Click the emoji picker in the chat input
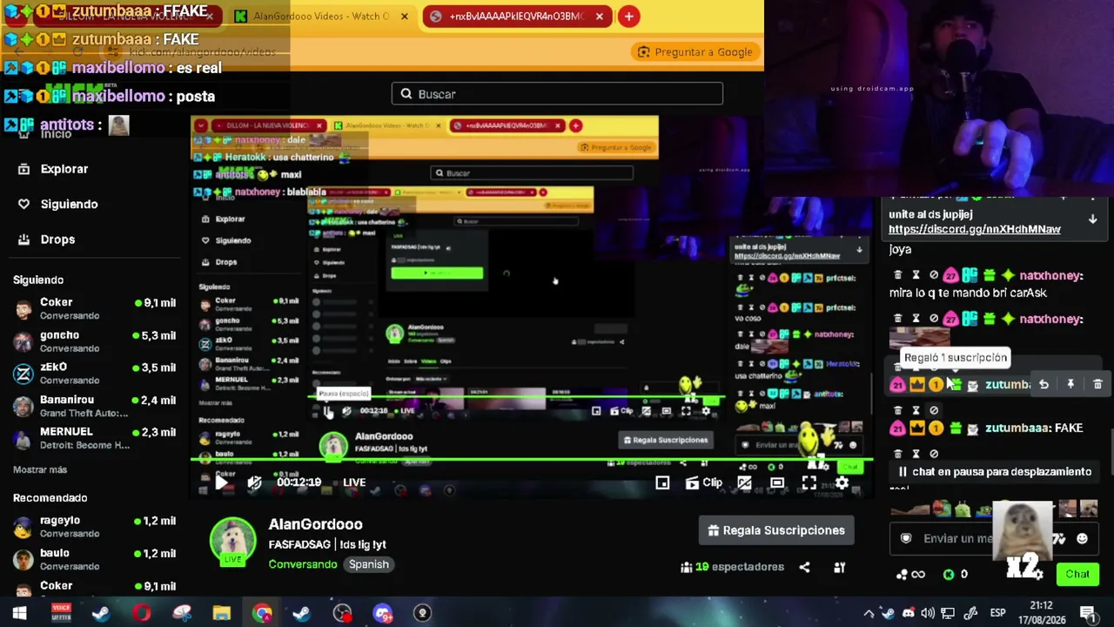This screenshot has height=627, width=1114. click(x=1082, y=538)
